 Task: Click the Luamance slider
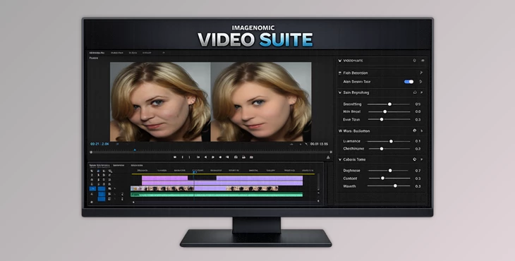389,141
